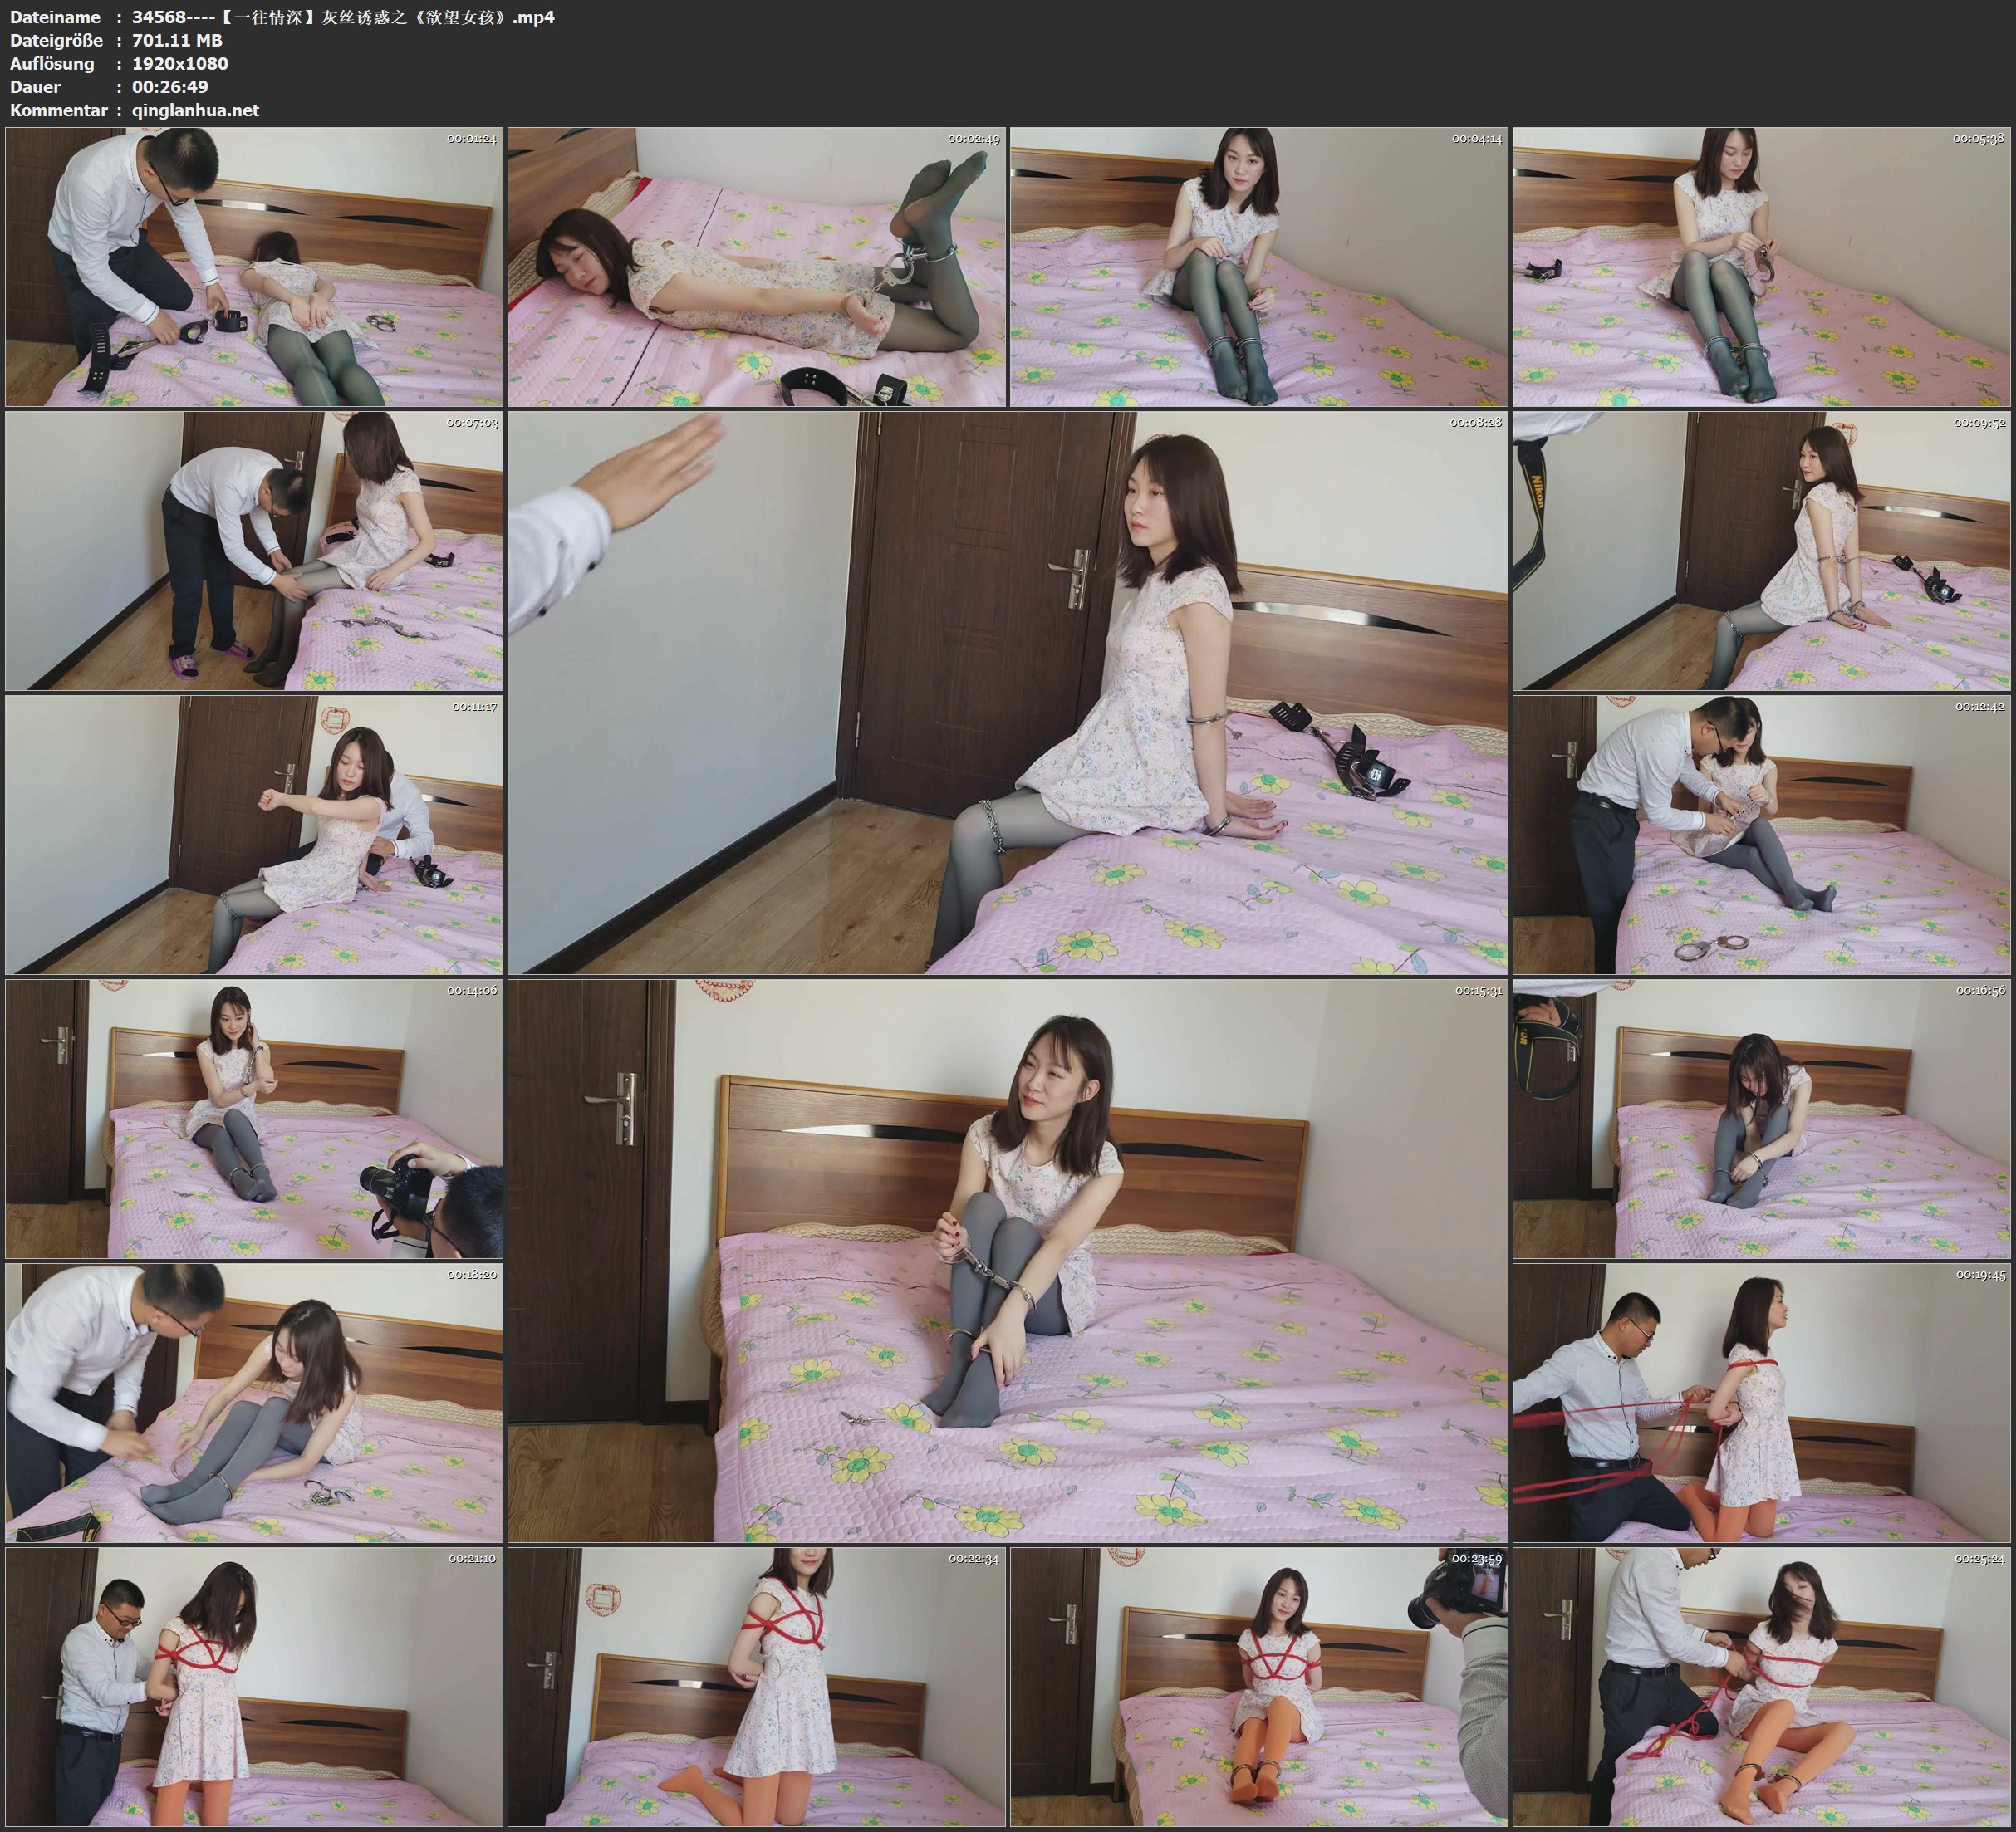2016x1832 pixels.
Task: Select the 00:14:06 thumbnail
Action: click(254, 1119)
